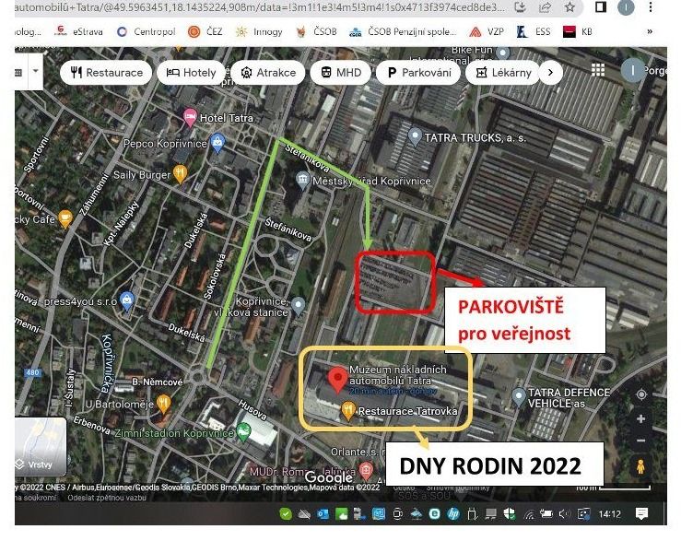Filter map by Restaurace

pyautogui.click(x=106, y=73)
